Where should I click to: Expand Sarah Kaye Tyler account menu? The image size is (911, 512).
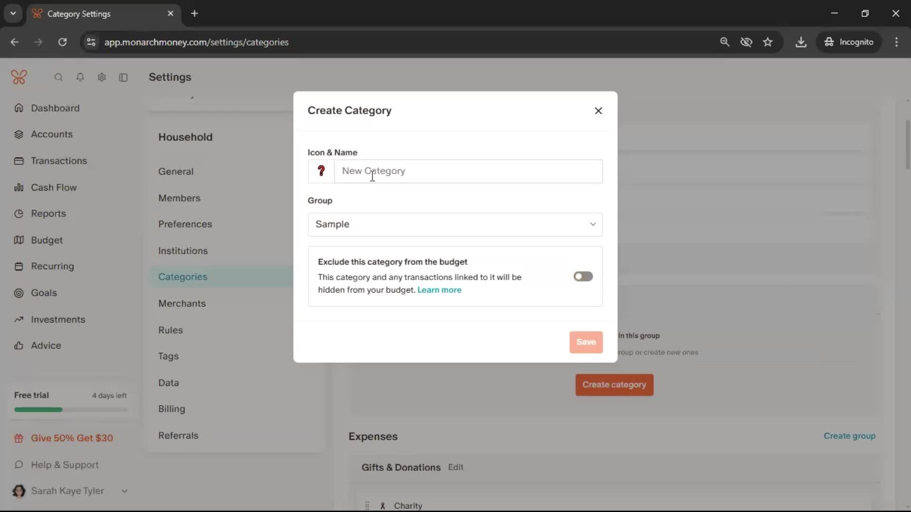pyautogui.click(x=124, y=491)
